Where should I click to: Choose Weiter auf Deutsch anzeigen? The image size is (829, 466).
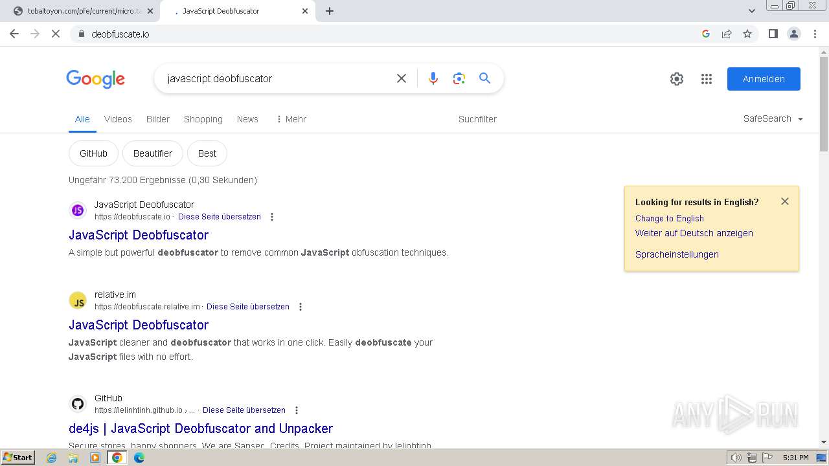tap(694, 233)
